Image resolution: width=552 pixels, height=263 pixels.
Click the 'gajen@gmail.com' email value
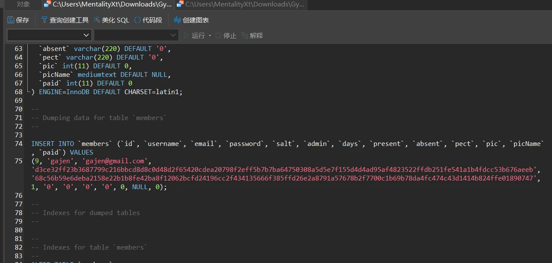(x=115, y=161)
